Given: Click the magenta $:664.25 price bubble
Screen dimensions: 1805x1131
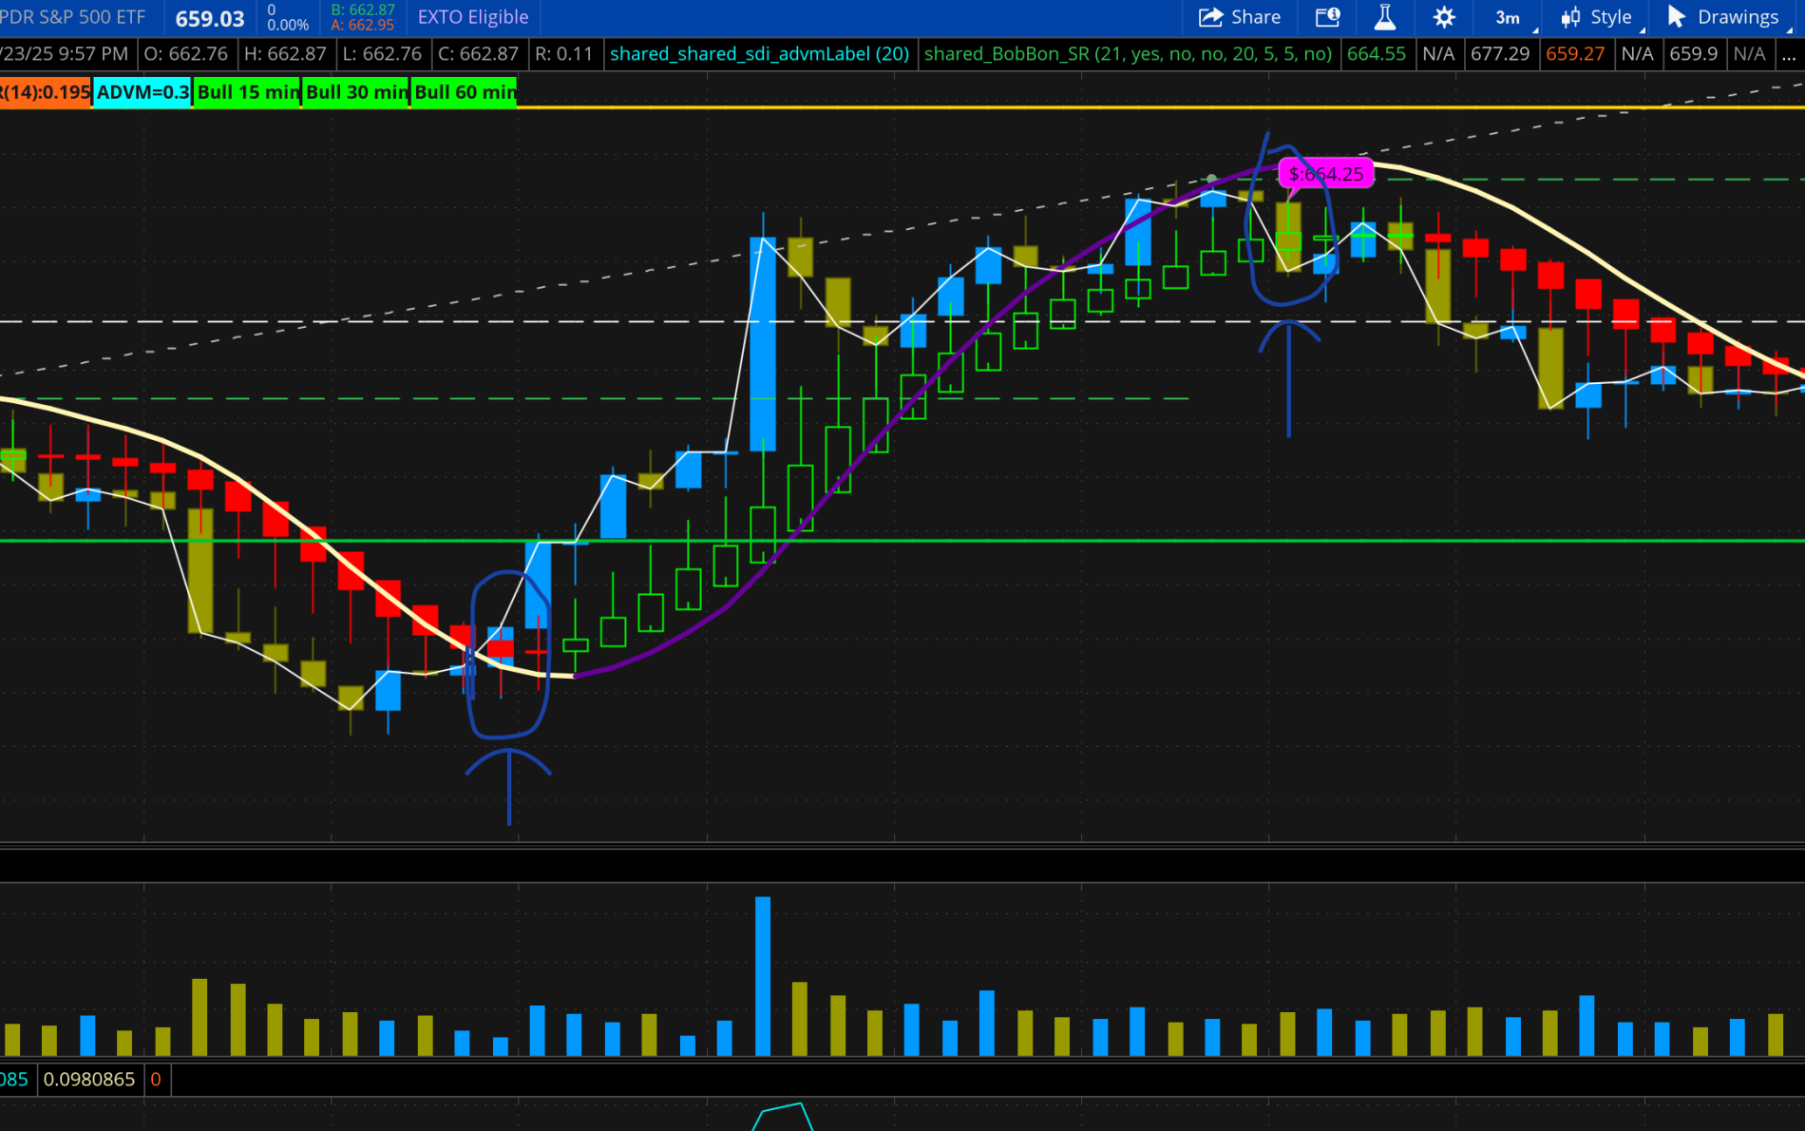Looking at the screenshot, I should 1325,174.
